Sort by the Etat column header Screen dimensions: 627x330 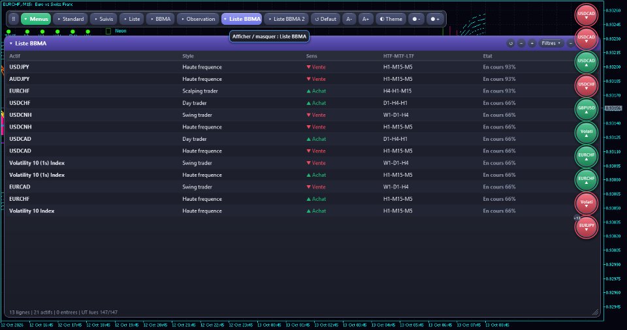pos(487,56)
